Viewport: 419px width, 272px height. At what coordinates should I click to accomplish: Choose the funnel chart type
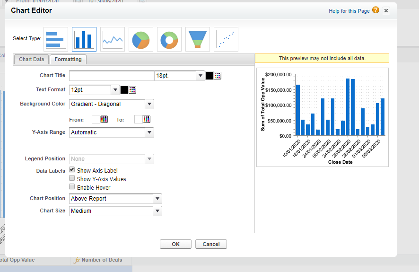click(198, 39)
